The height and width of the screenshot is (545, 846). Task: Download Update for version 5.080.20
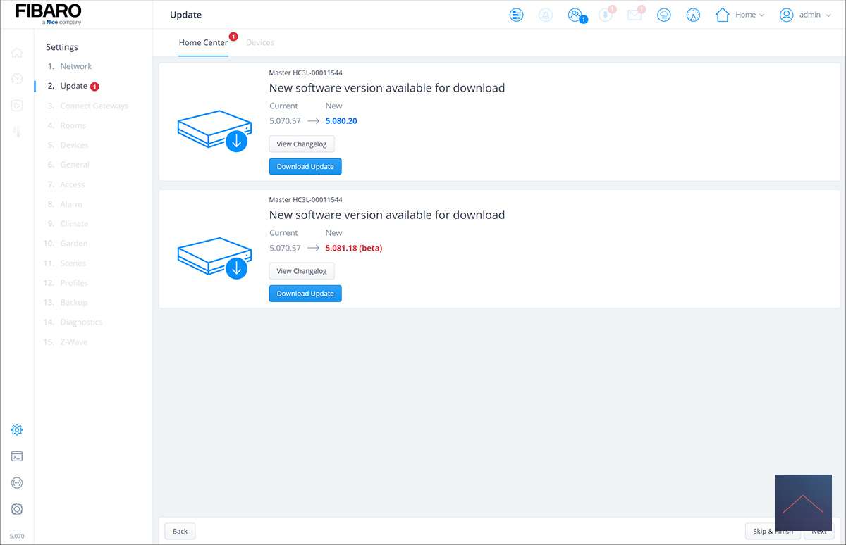click(305, 167)
